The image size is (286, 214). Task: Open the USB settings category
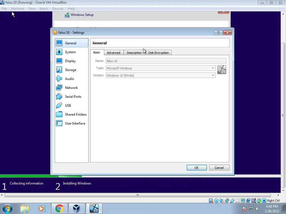point(71,106)
